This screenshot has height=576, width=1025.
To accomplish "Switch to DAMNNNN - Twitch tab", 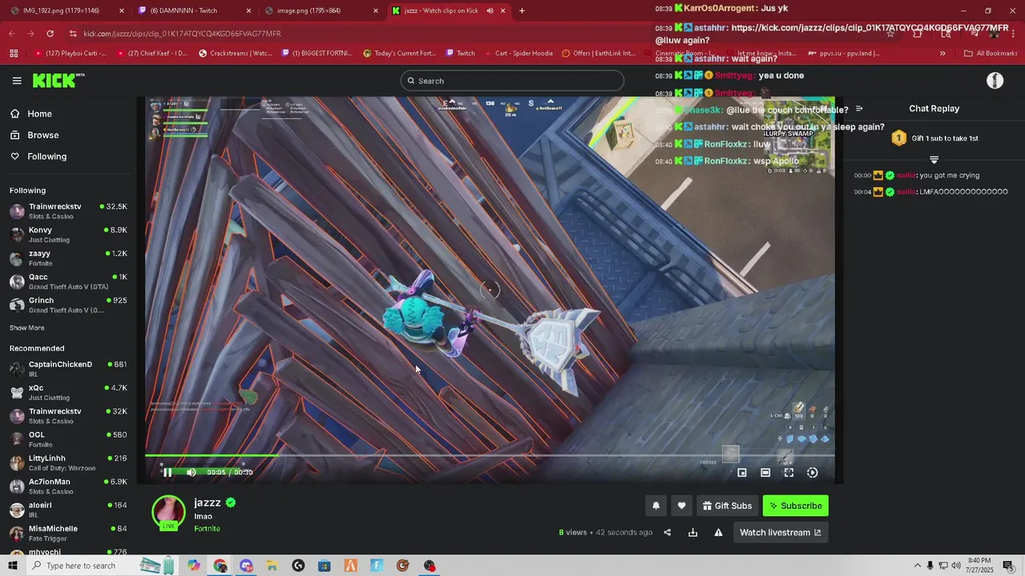I will (x=194, y=10).
